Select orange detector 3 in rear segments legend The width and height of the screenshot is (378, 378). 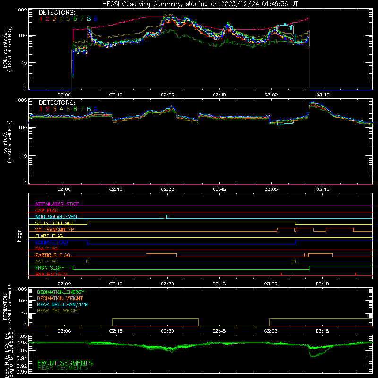(54, 109)
